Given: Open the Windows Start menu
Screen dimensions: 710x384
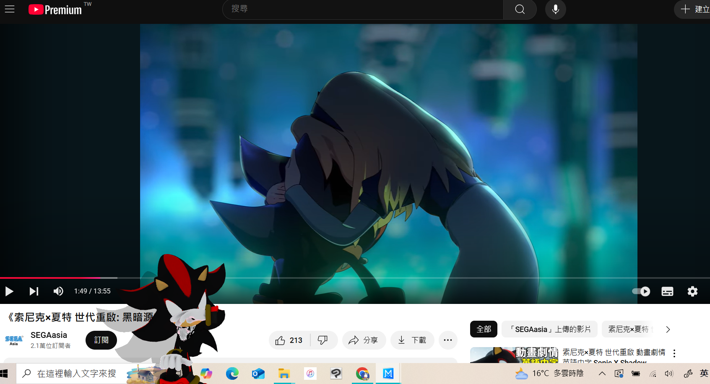Looking at the screenshot, I should click(4, 374).
